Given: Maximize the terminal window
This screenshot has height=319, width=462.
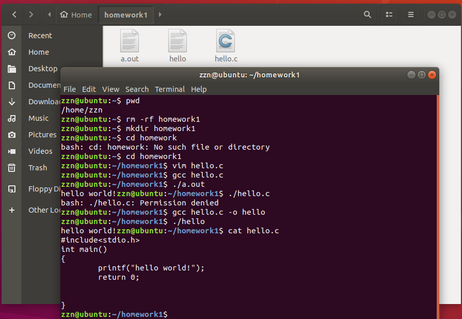Looking at the screenshot, I should [x=422, y=75].
